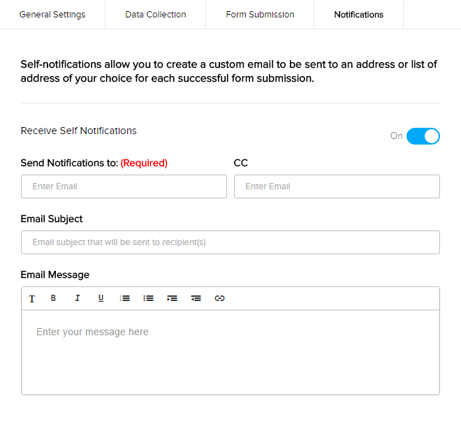Click the Email Subject input box

pyautogui.click(x=230, y=242)
